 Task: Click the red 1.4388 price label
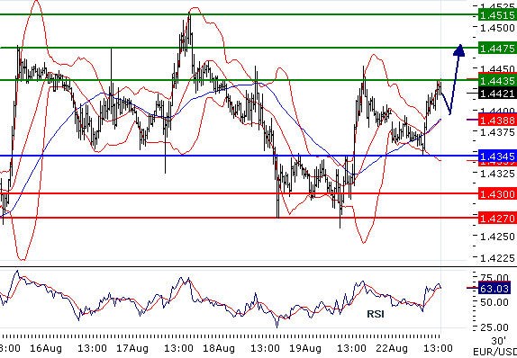pos(497,120)
